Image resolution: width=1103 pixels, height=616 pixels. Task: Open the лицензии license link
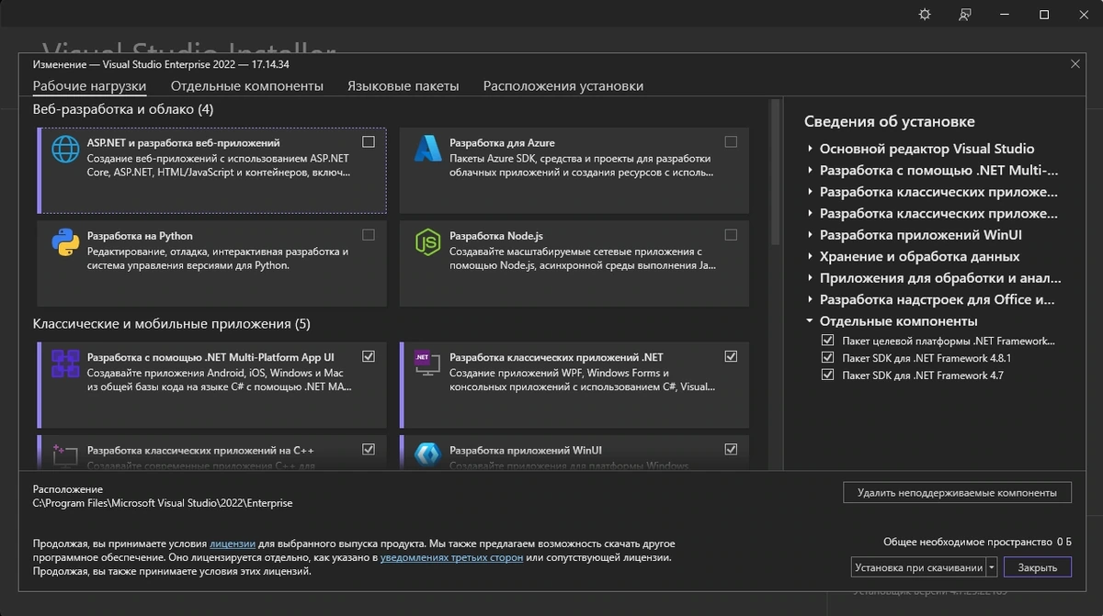point(233,543)
